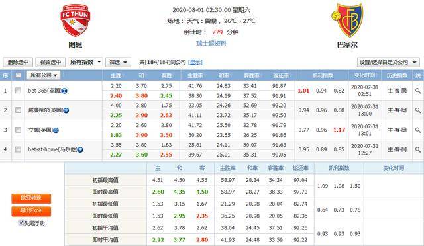This screenshot has height=246, width=424.
Task: Open 设置/选择自定义公司 dropdown
Action: coord(388,62)
